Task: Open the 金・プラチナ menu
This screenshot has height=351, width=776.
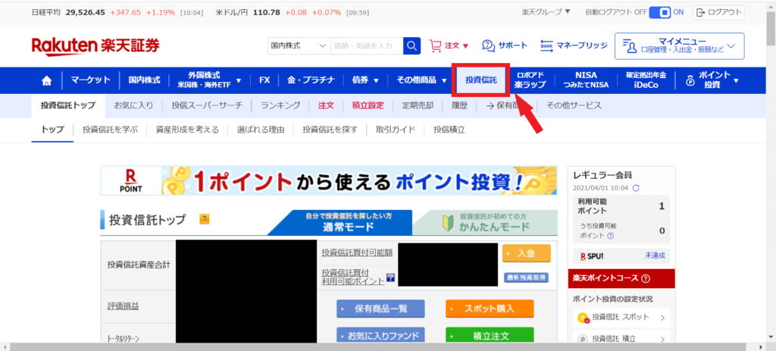Action: click(311, 80)
